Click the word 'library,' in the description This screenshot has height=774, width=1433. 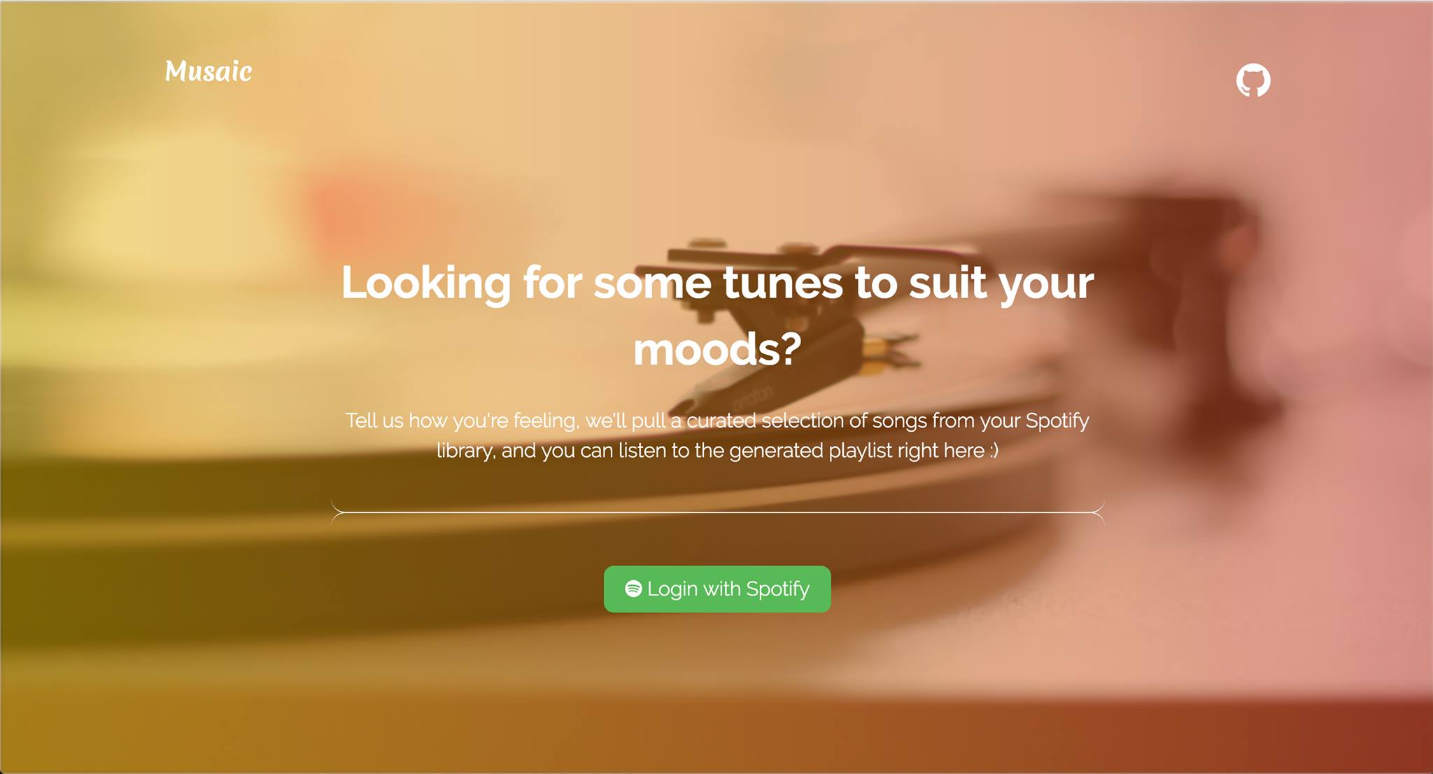click(x=467, y=451)
